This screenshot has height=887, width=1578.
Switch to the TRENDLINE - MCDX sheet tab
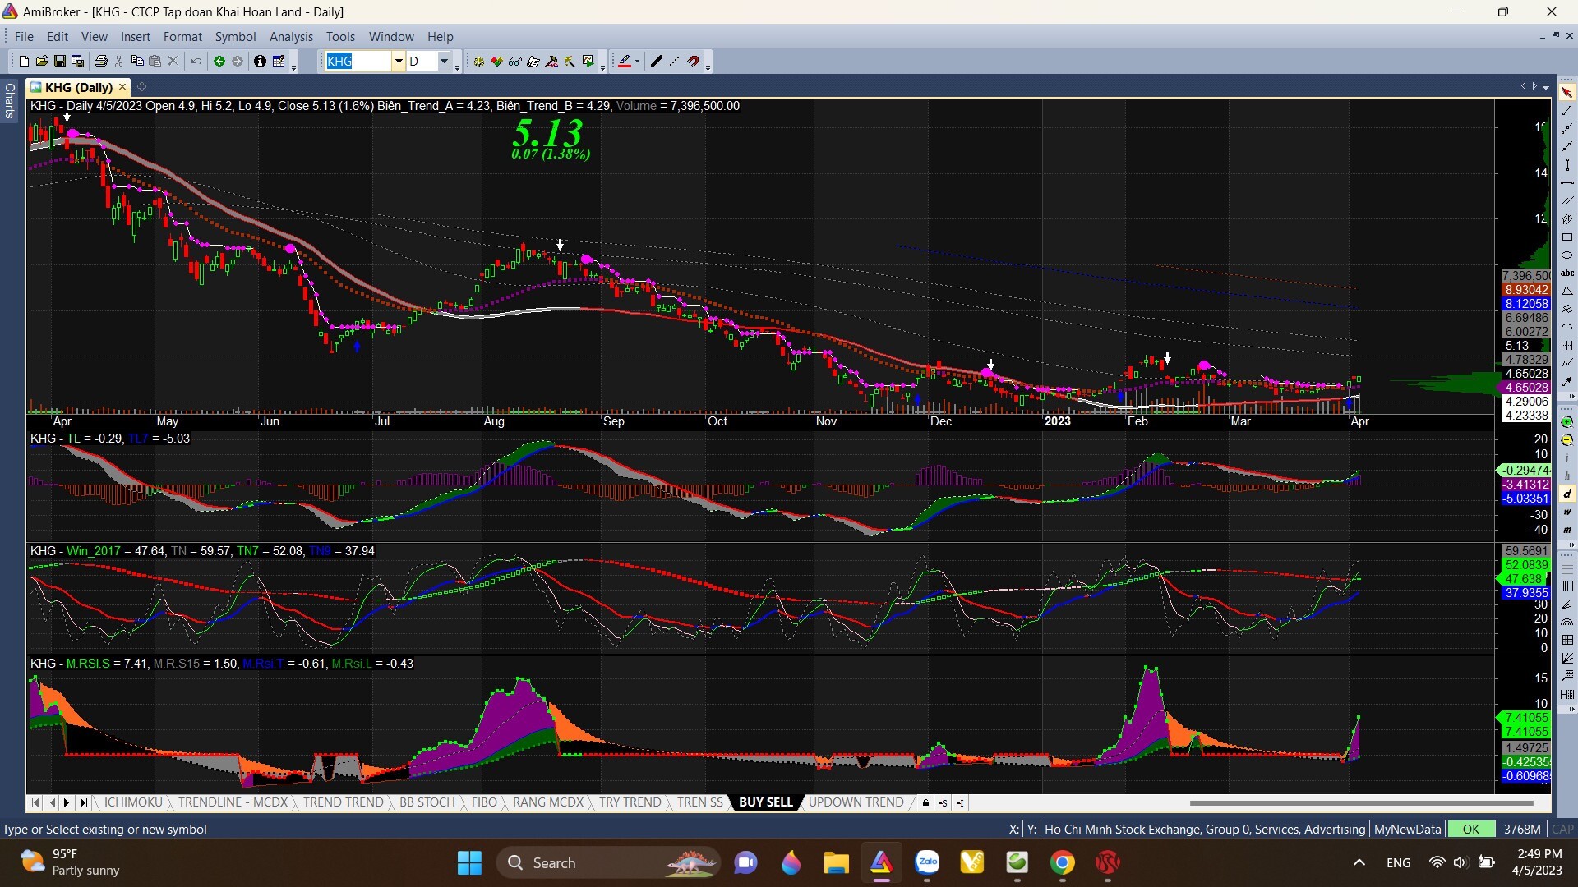point(233,802)
